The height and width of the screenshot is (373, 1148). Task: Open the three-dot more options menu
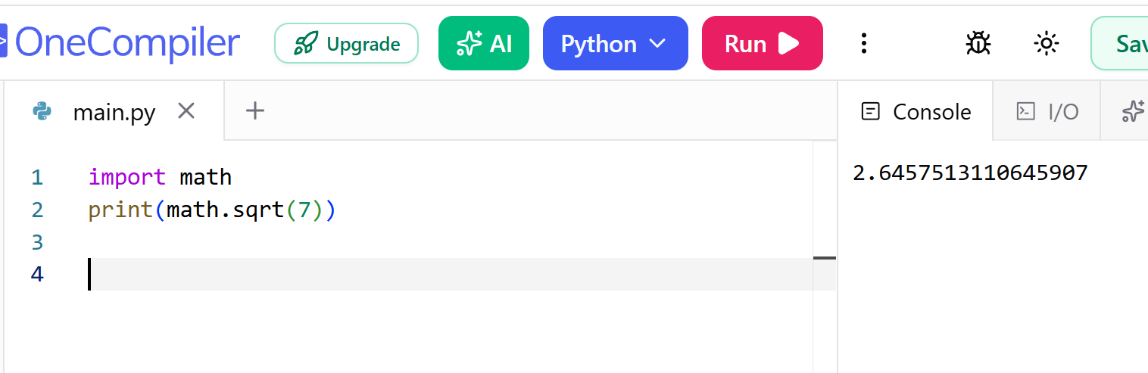point(863,44)
